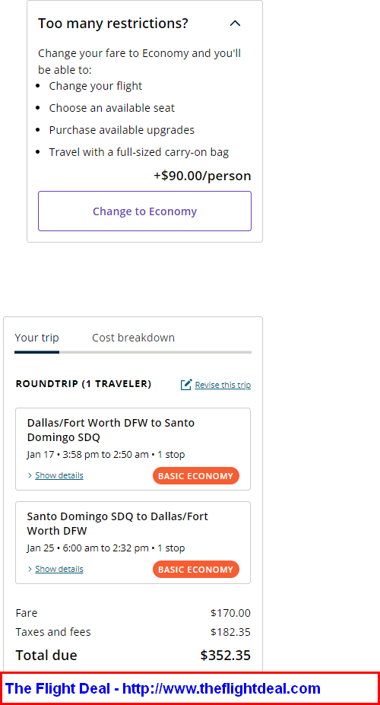This screenshot has width=380, height=705.
Task: Select the Dallas/Fort Worth to Santo Domingo card
Action: [x=133, y=449]
